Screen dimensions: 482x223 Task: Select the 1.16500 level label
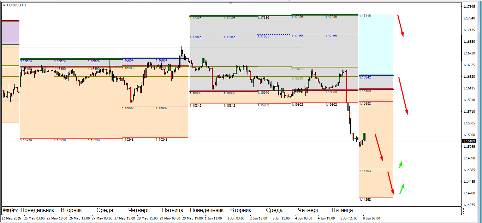pyautogui.click(x=128, y=68)
